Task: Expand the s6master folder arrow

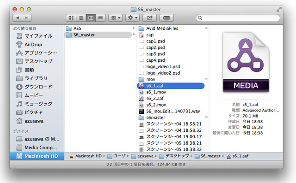Action: (207, 118)
